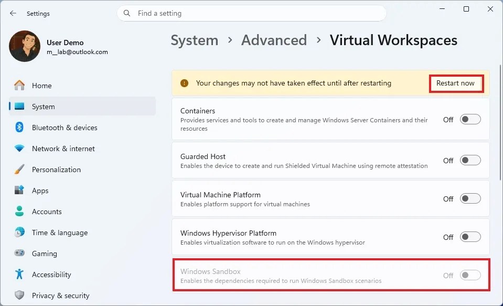This screenshot has width=503, height=306.
Task: Close the Settings window
Action: coord(490,9)
